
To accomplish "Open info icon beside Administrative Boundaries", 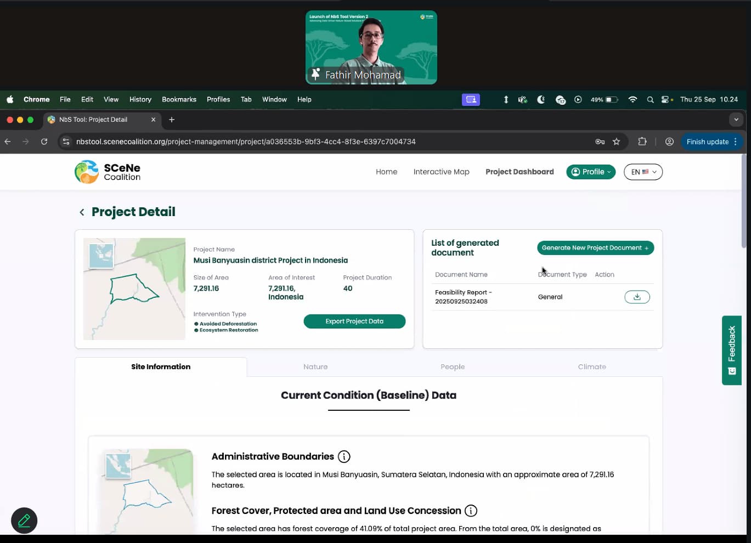I will (x=344, y=456).
